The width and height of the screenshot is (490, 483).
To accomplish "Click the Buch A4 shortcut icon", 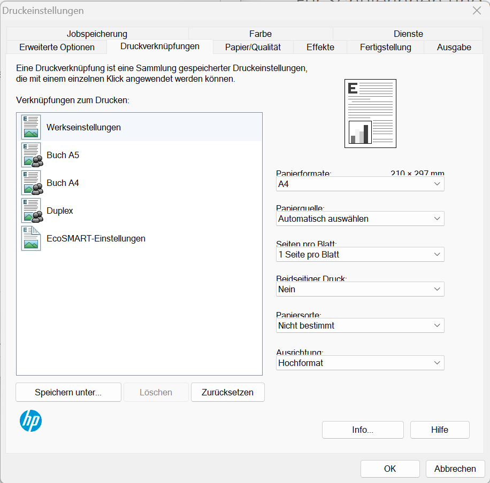I will click(x=31, y=183).
